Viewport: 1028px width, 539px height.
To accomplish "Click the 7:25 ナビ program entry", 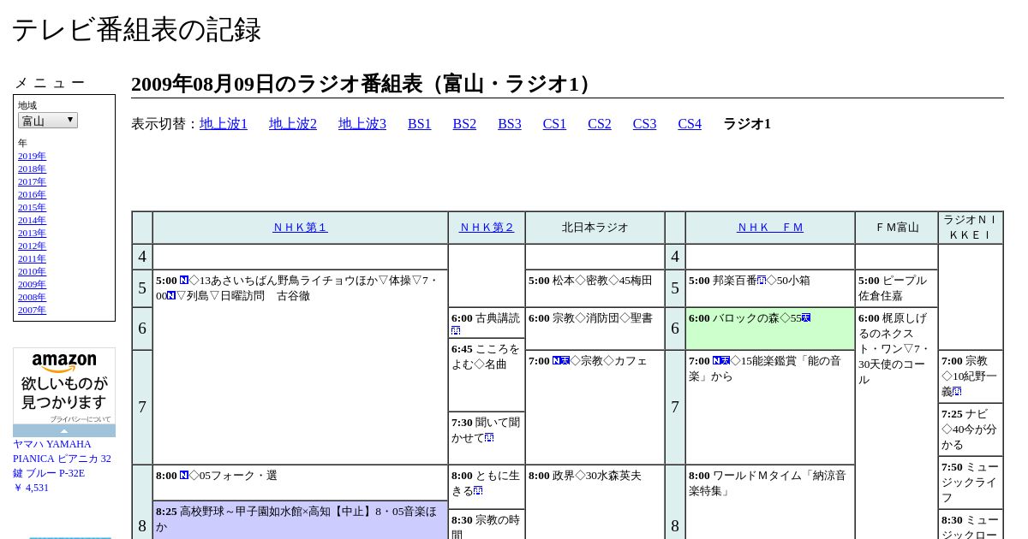I will click(x=971, y=429).
